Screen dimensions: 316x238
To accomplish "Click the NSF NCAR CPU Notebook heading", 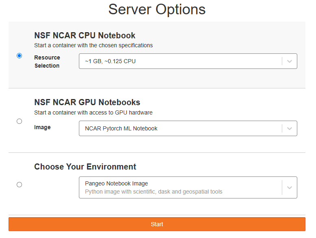I will coord(85,35).
